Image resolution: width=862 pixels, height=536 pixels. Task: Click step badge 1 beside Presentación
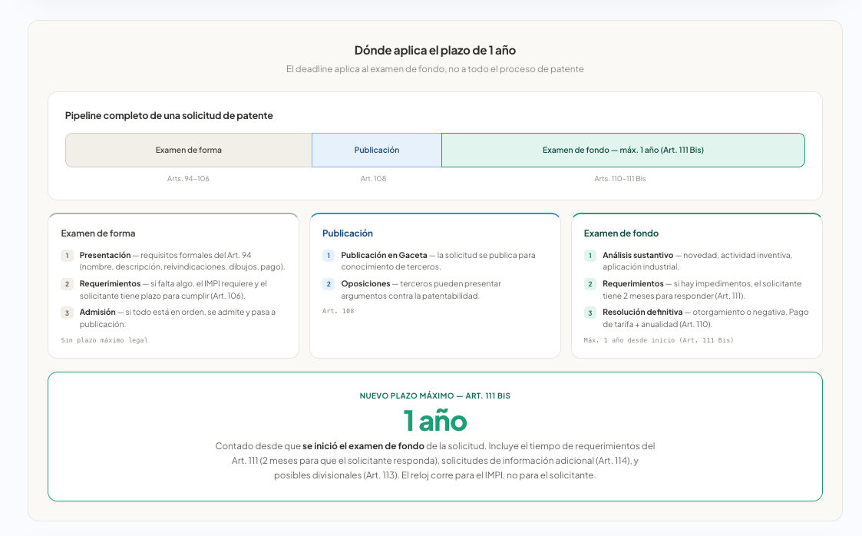tap(67, 256)
